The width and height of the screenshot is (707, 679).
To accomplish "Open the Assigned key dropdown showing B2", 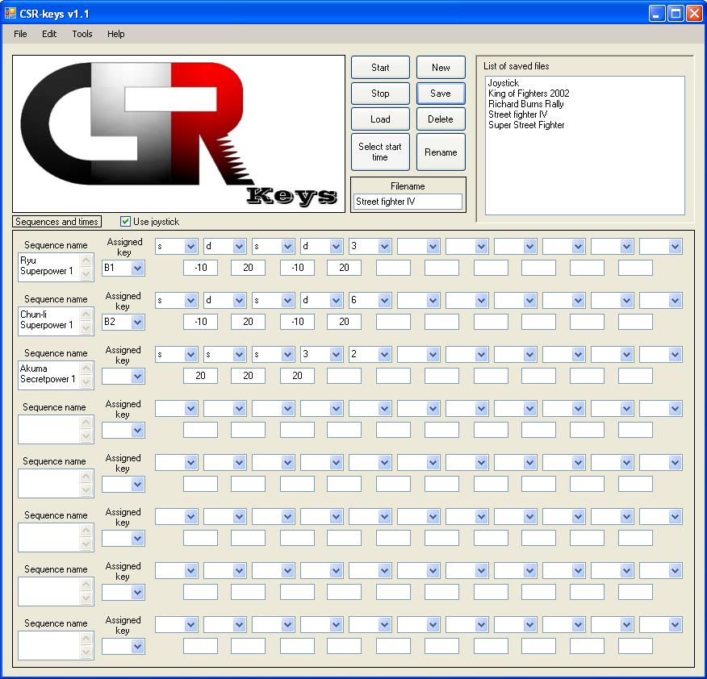I will tap(137, 322).
